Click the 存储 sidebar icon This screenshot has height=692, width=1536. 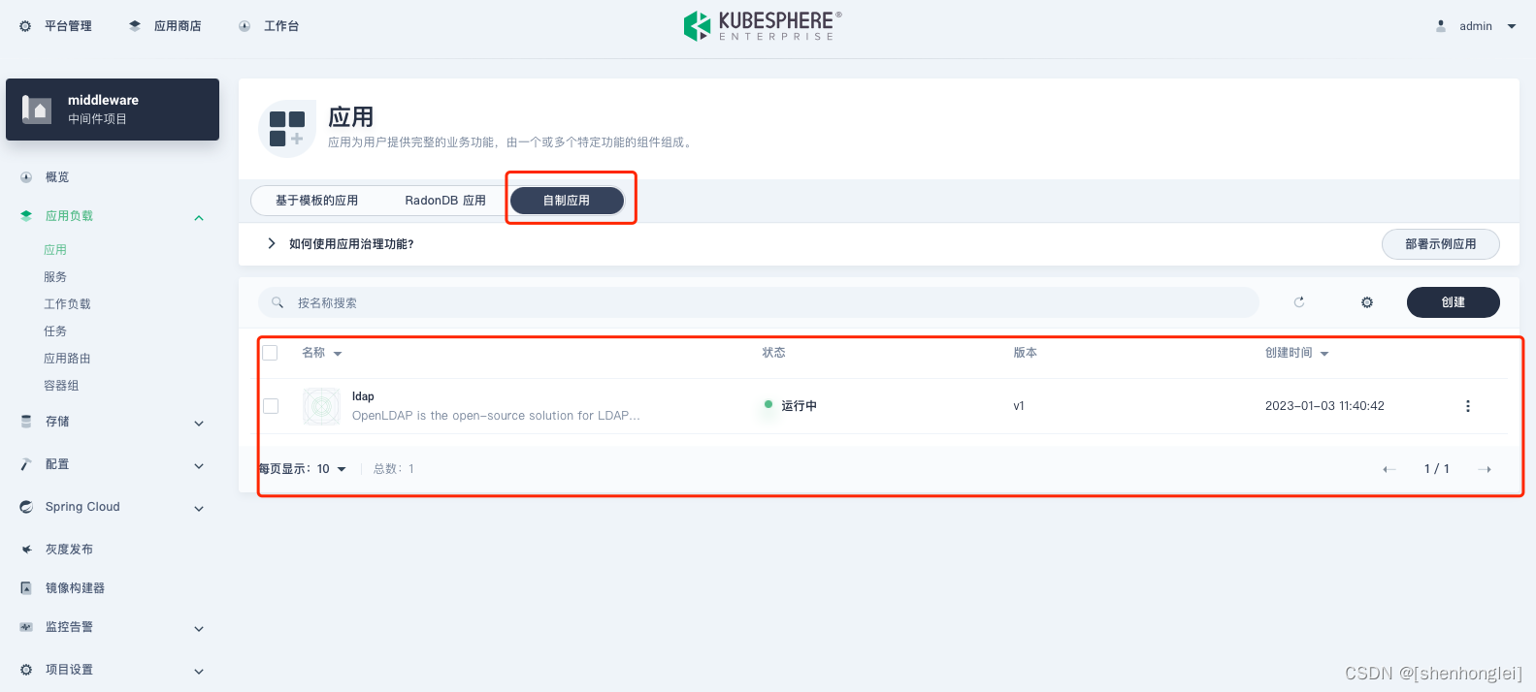(x=26, y=422)
